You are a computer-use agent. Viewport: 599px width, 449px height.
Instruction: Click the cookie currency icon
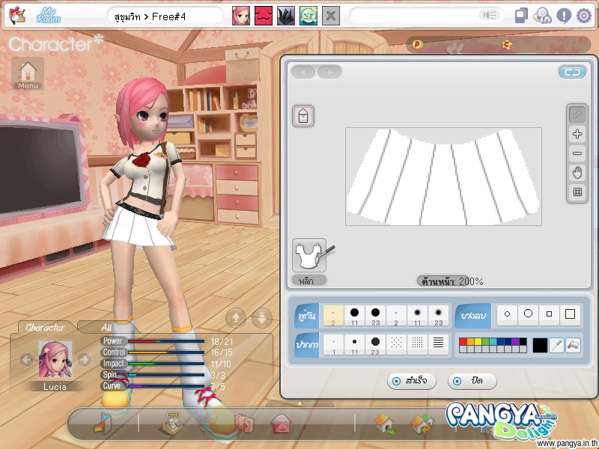[507, 45]
